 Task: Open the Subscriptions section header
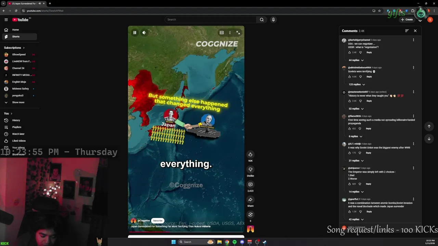click(x=14, y=48)
